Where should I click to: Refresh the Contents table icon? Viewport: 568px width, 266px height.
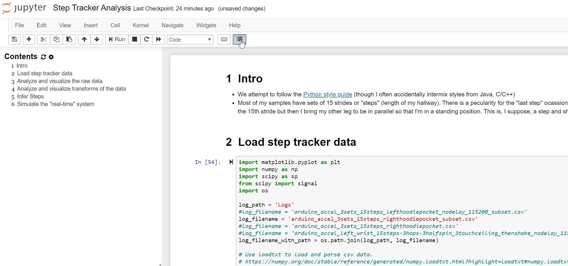[x=43, y=57]
